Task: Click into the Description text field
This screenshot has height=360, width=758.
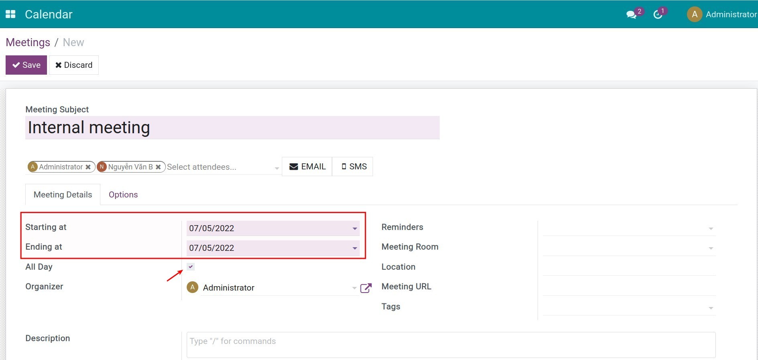Action: tap(450, 344)
